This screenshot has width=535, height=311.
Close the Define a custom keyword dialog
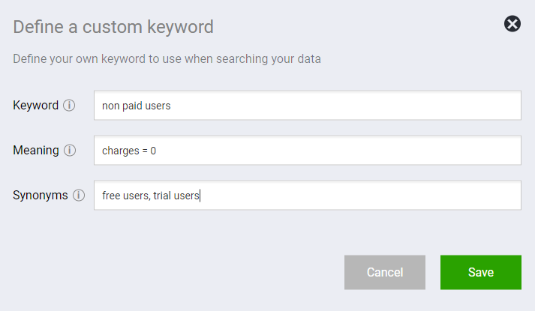pyautogui.click(x=512, y=24)
